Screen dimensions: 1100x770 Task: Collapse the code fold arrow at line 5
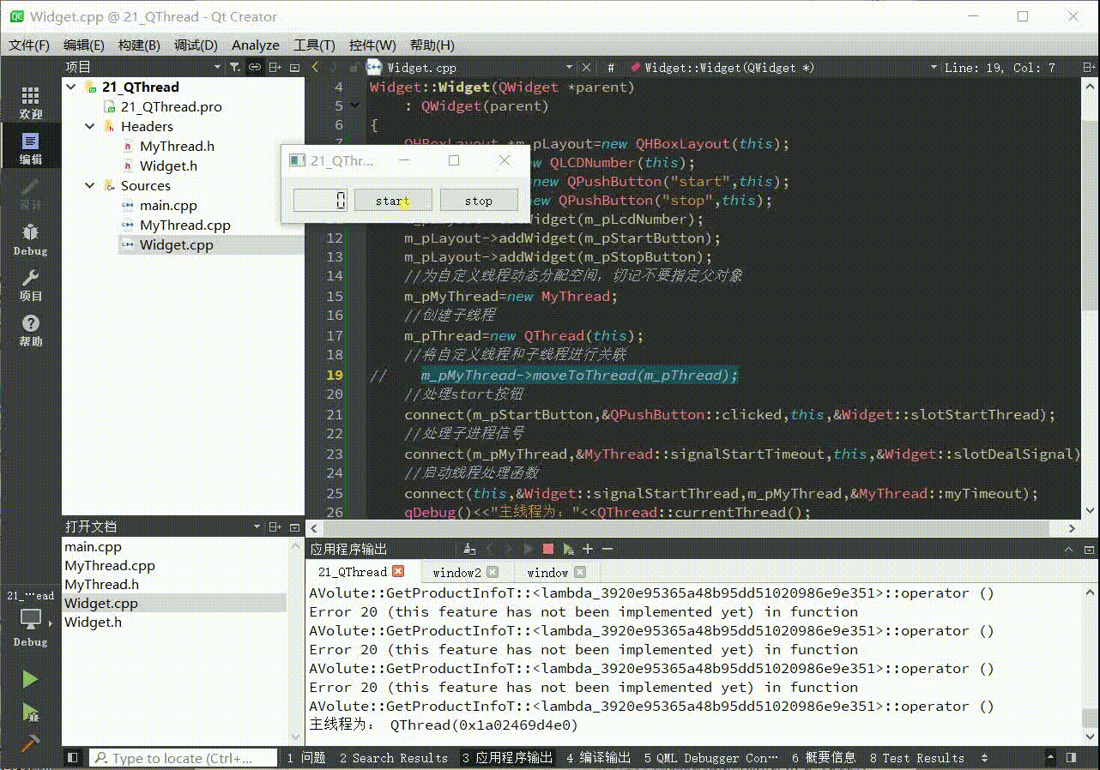(x=355, y=105)
